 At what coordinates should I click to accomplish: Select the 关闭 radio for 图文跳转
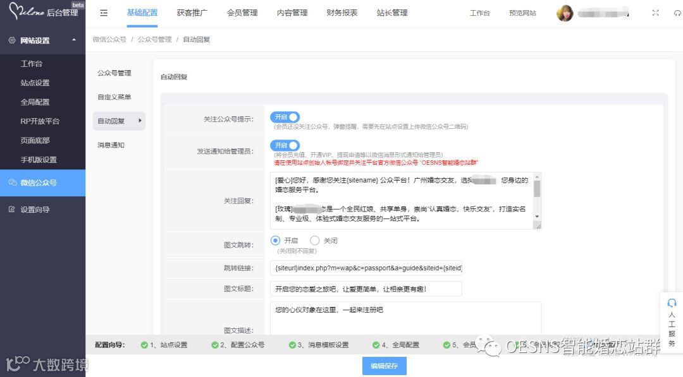314,241
